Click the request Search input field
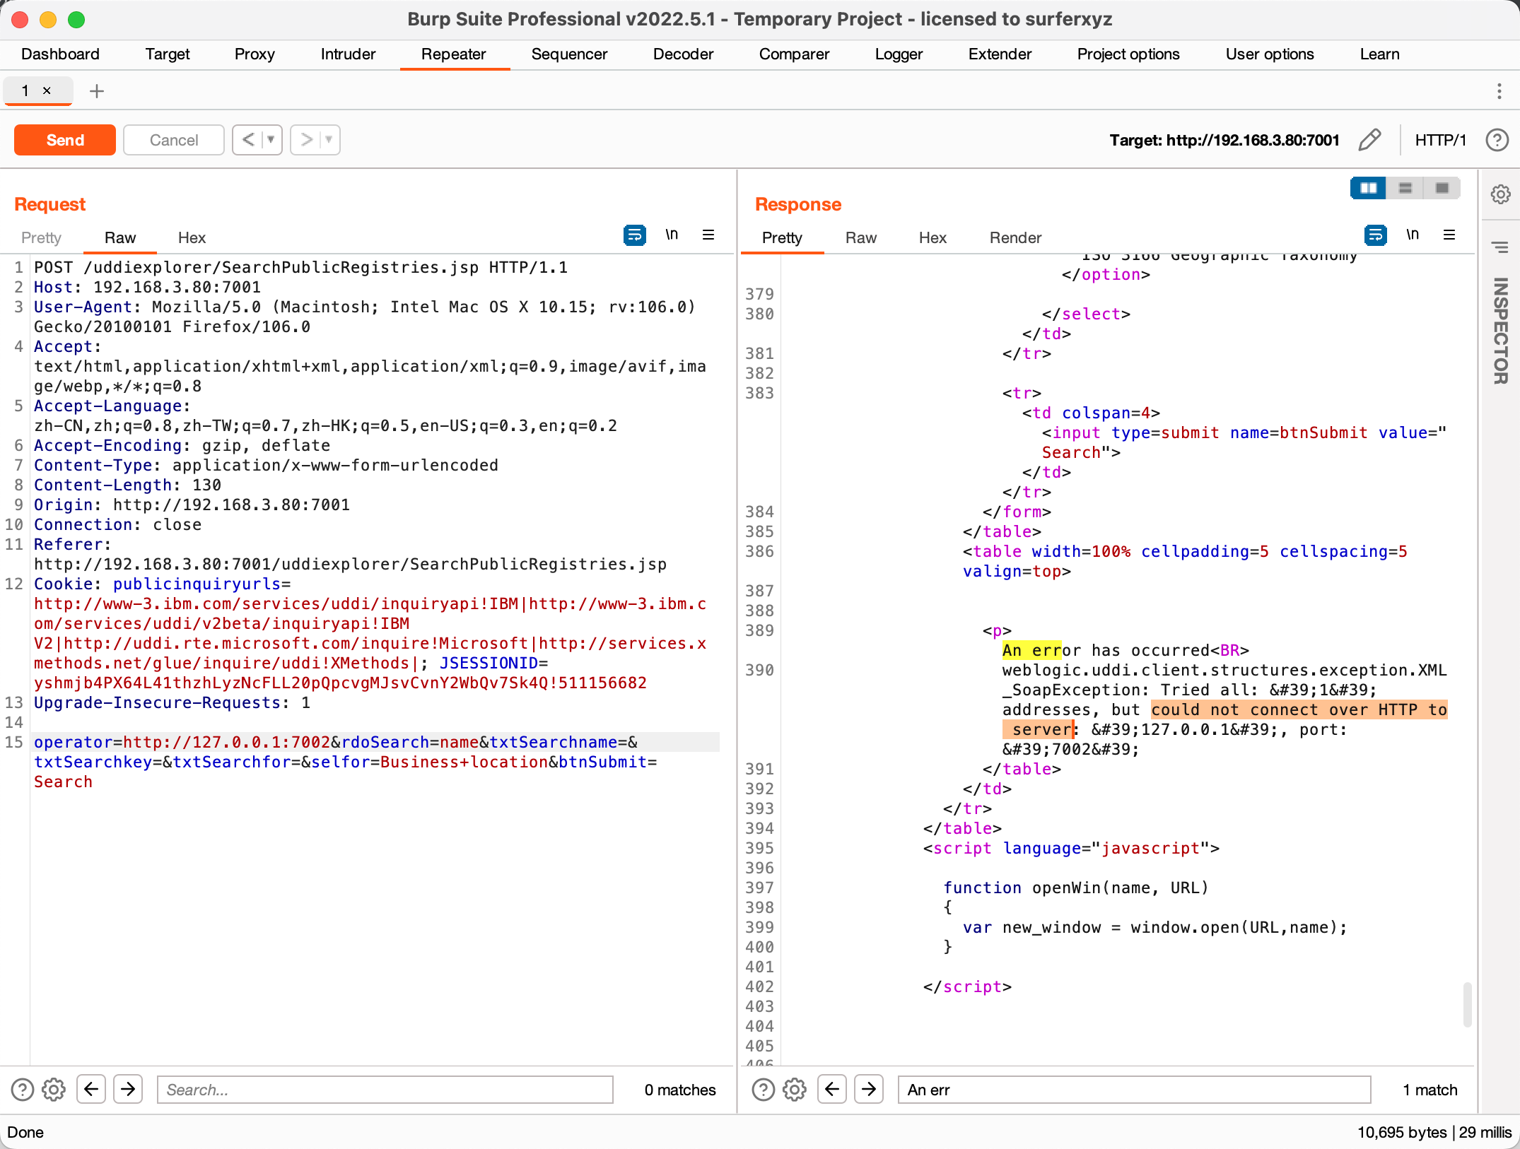Screen dimensions: 1520x1149 385,1090
